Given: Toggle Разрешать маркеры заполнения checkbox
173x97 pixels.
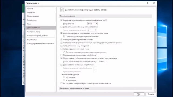Looking at the screenshot, I should pyautogui.click(x=61, y=33).
